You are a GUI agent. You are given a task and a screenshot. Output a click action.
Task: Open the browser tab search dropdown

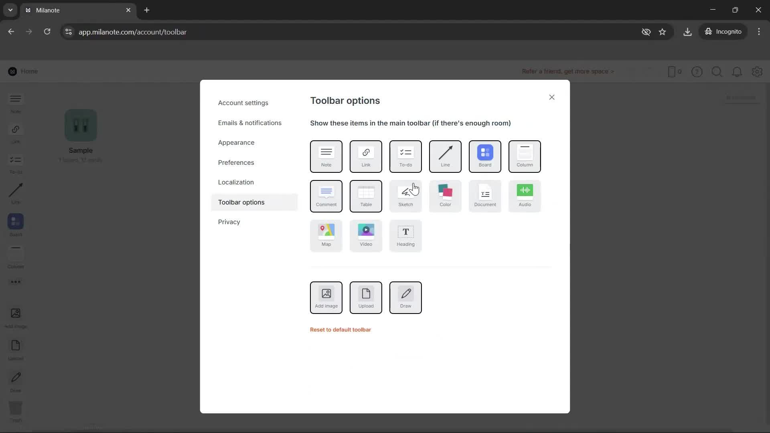click(x=10, y=10)
